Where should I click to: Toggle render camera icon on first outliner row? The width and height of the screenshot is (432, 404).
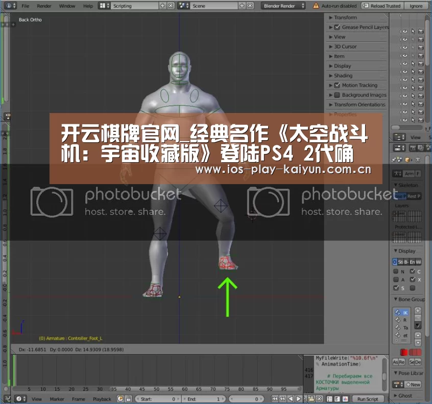click(421, 32)
